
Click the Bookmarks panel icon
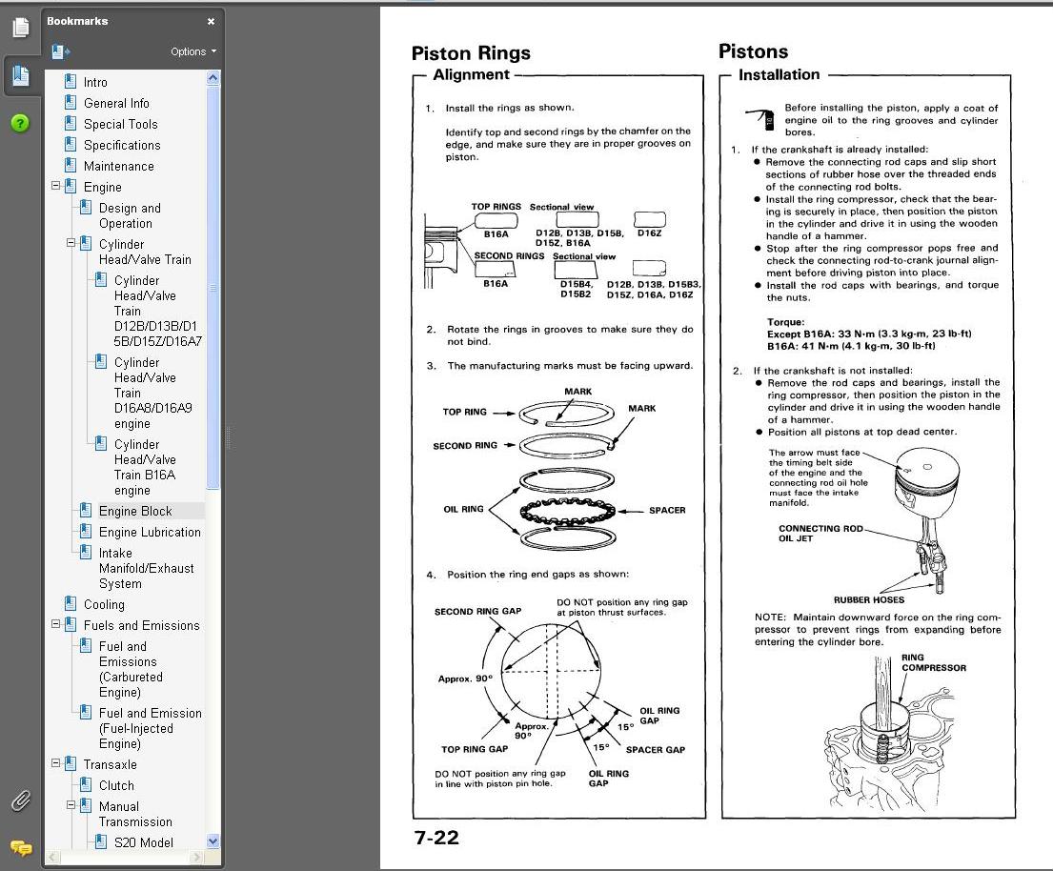(20, 76)
